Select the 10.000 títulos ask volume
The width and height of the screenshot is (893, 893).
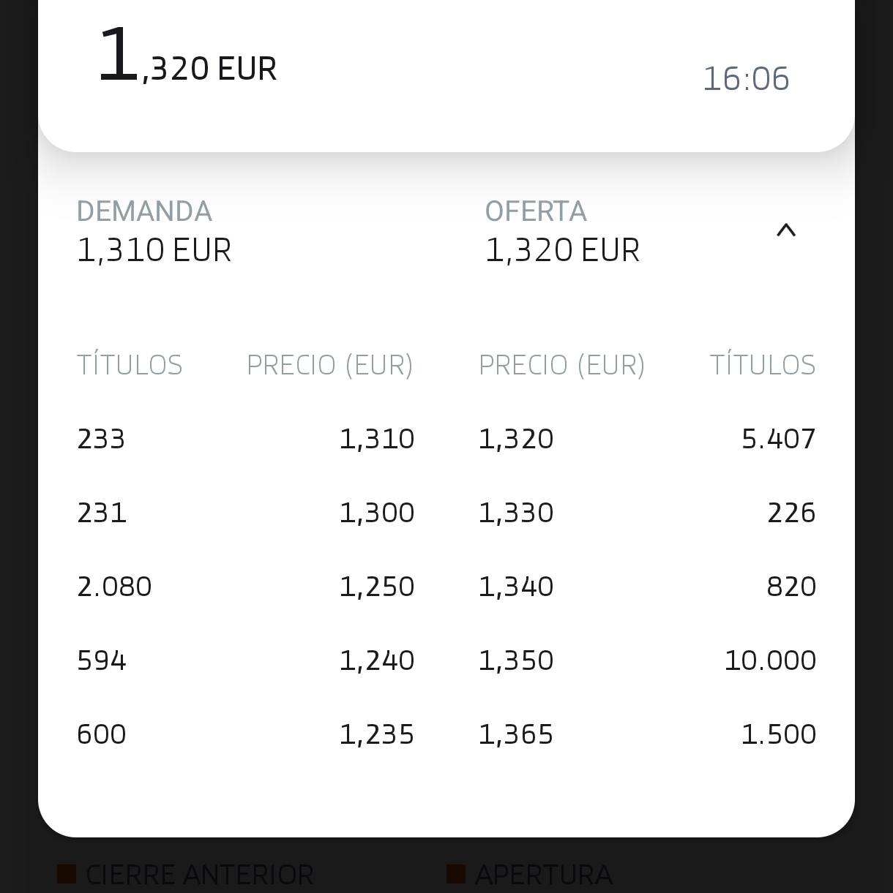tap(770, 661)
